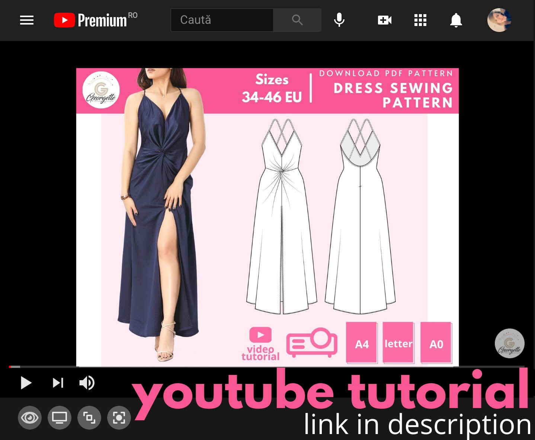Screen dimensions: 535x440
Task: Skip to the next video
Action: (x=58, y=383)
